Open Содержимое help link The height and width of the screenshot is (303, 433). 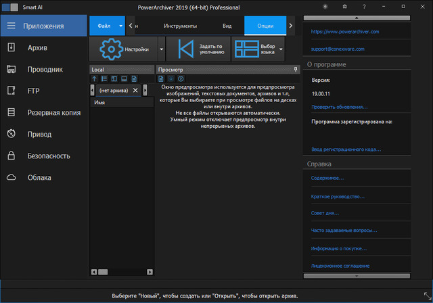click(327, 178)
